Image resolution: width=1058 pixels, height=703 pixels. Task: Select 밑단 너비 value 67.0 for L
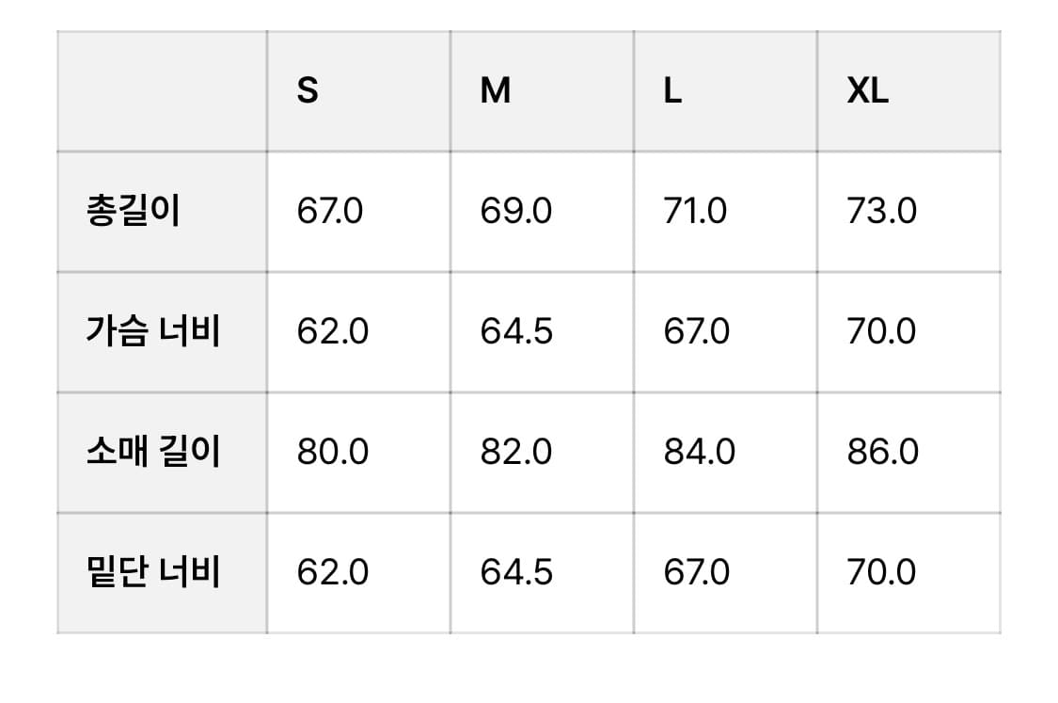(696, 572)
